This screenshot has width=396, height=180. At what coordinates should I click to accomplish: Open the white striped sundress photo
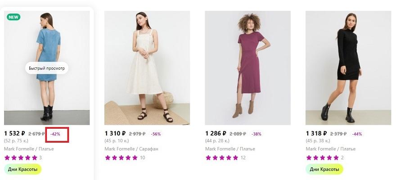(x=147, y=67)
